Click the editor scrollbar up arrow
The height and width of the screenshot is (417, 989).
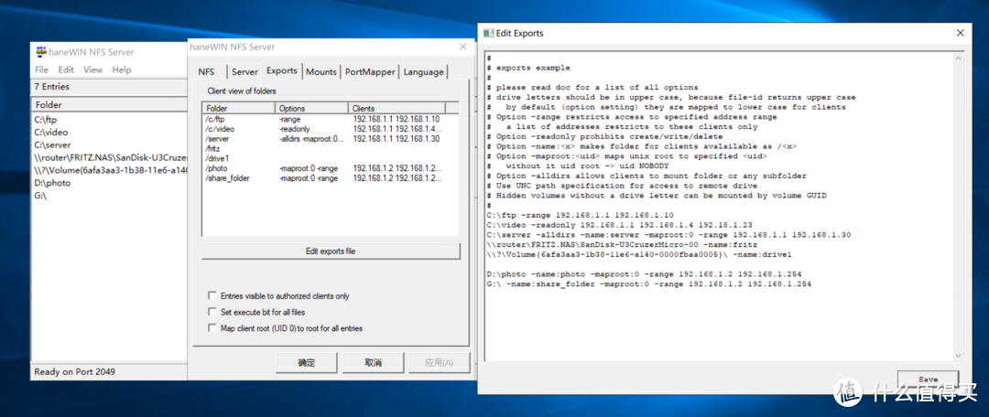pos(958,59)
